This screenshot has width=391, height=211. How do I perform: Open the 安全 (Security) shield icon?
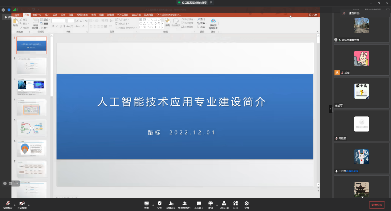(x=159, y=205)
